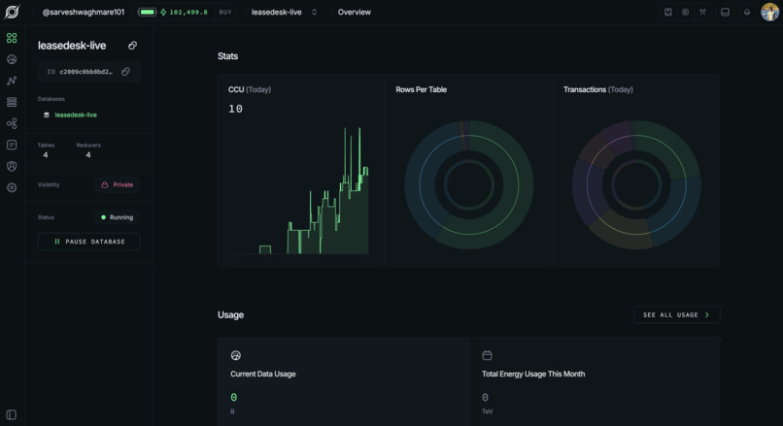Click the Transactions (Today) donut chart
Screen dimensions: 783x426
(636, 184)
